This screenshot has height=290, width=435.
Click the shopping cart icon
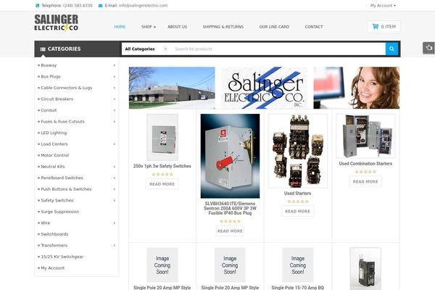point(376,27)
